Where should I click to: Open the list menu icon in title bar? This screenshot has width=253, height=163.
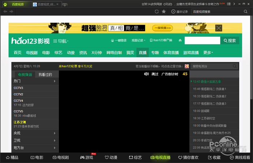coord(229,4)
